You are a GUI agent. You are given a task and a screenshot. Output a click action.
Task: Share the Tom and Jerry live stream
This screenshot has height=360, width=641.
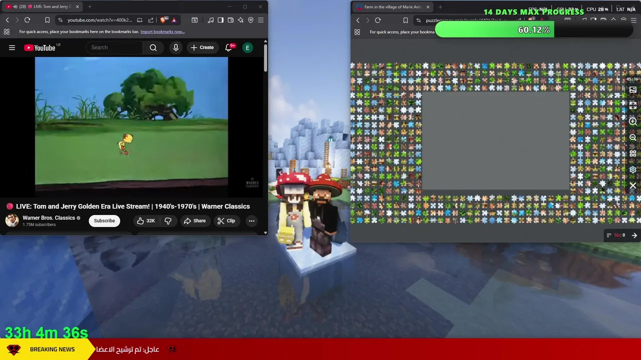point(195,220)
